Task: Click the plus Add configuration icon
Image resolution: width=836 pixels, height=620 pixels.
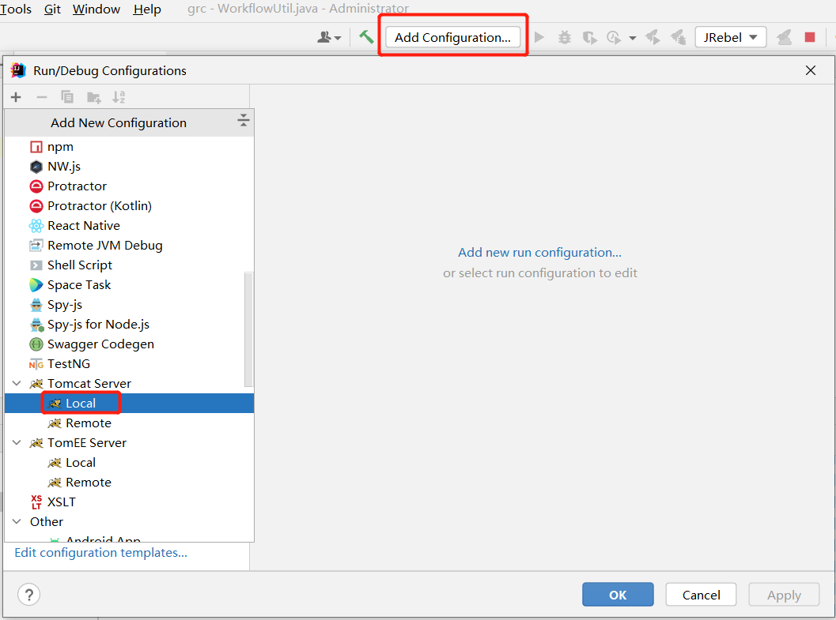Action: 16,97
